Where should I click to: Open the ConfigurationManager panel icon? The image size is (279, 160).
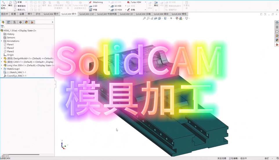[15, 22]
